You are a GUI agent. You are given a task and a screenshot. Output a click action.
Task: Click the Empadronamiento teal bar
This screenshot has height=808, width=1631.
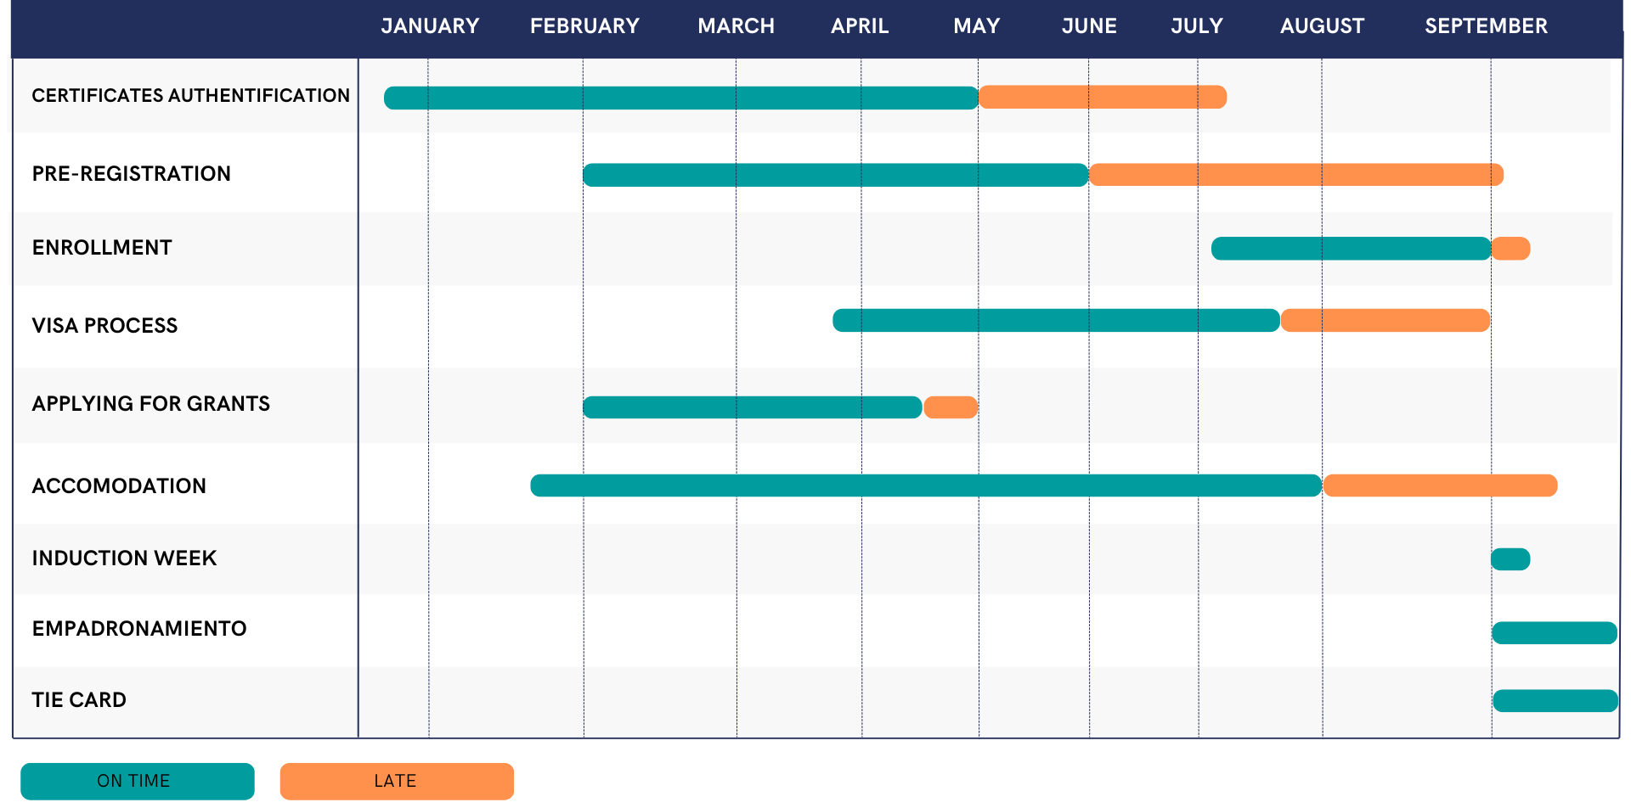pos(1554,633)
